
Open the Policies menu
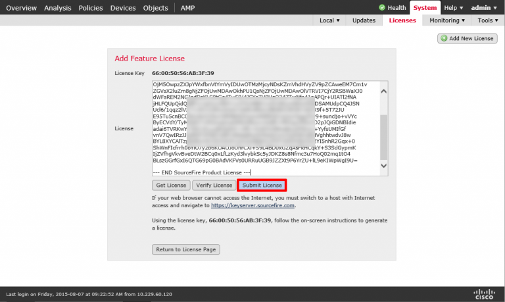click(91, 8)
